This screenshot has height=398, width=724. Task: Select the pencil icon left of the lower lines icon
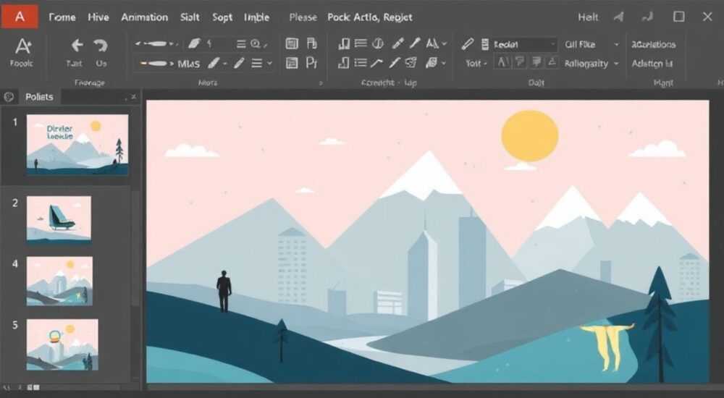click(x=239, y=63)
